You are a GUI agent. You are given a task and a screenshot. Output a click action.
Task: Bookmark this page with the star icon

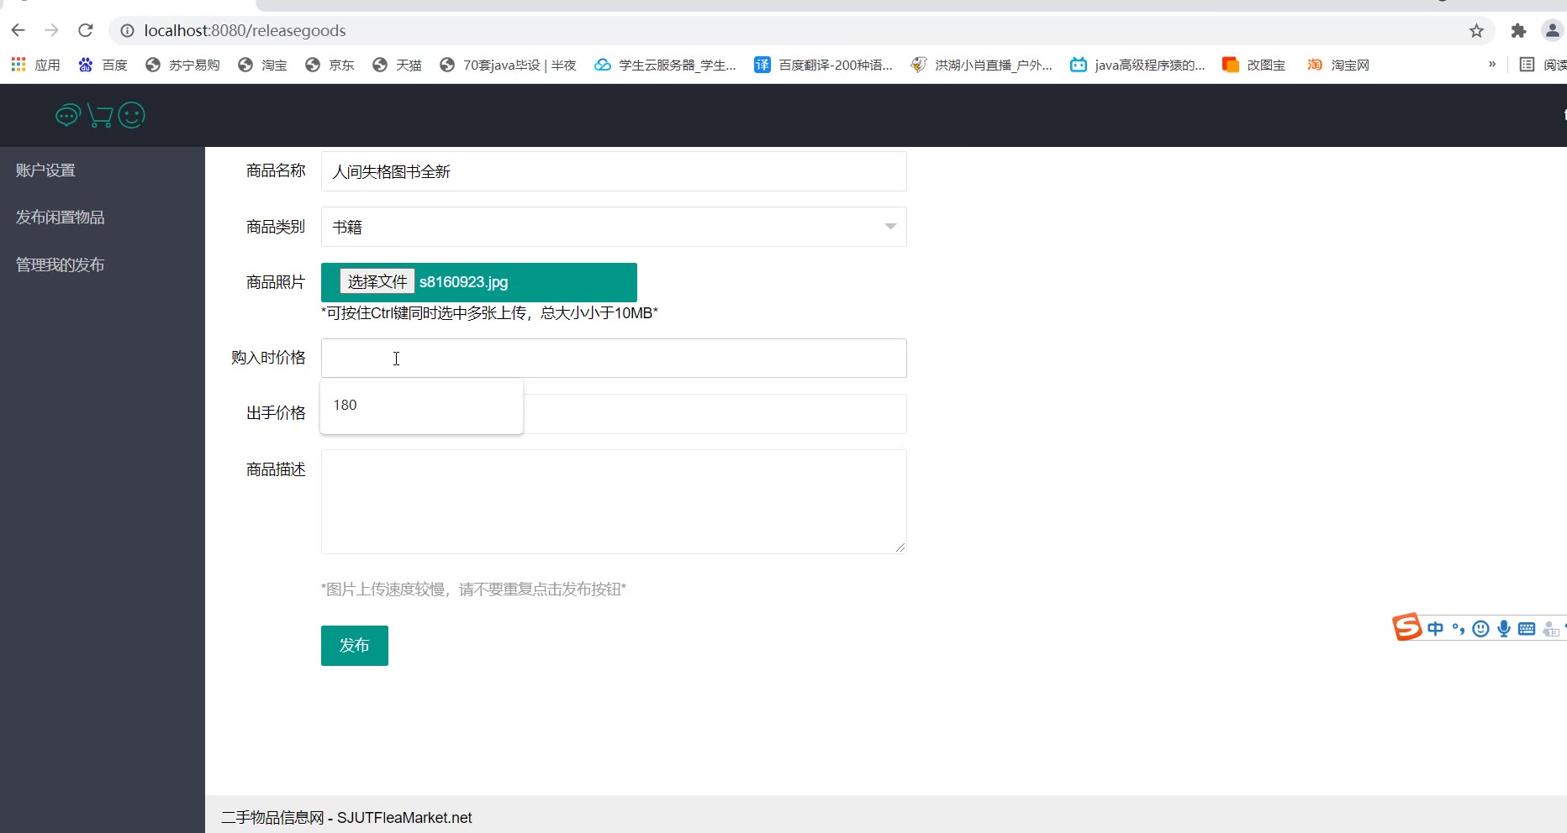(x=1476, y=31)
